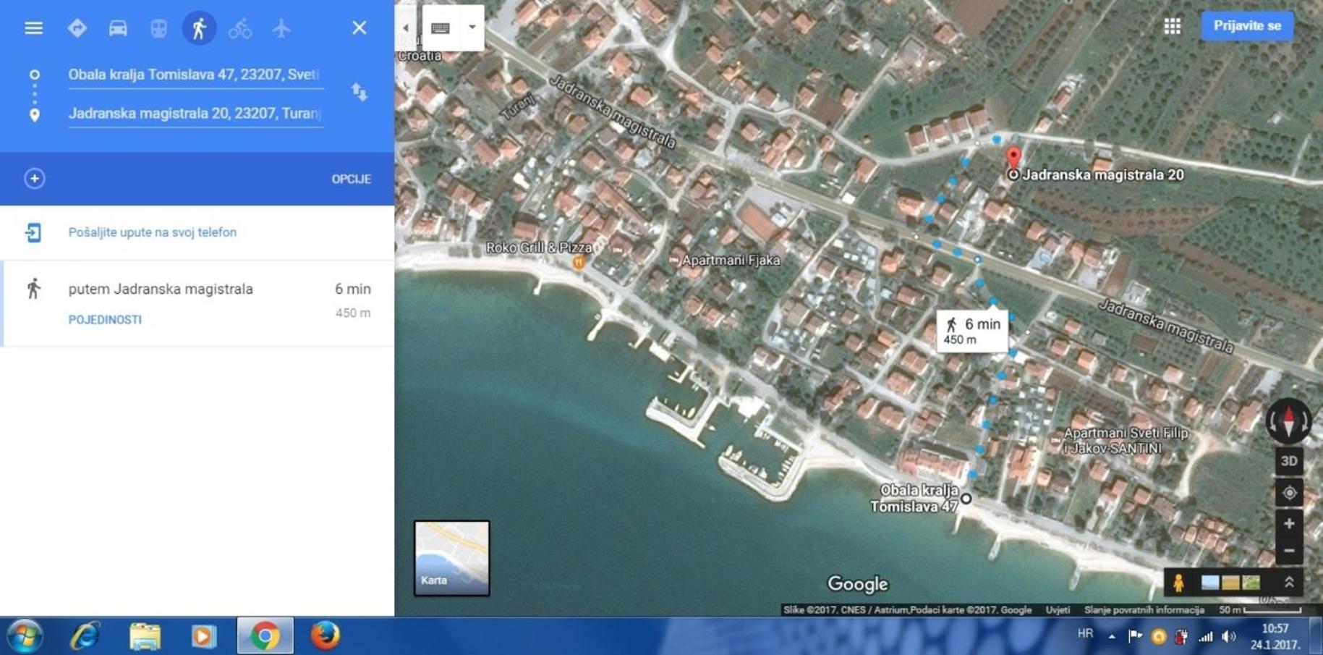Send directions via Pošaljite upute link
Screen dimensions: 1323x655
pos(153,232)
